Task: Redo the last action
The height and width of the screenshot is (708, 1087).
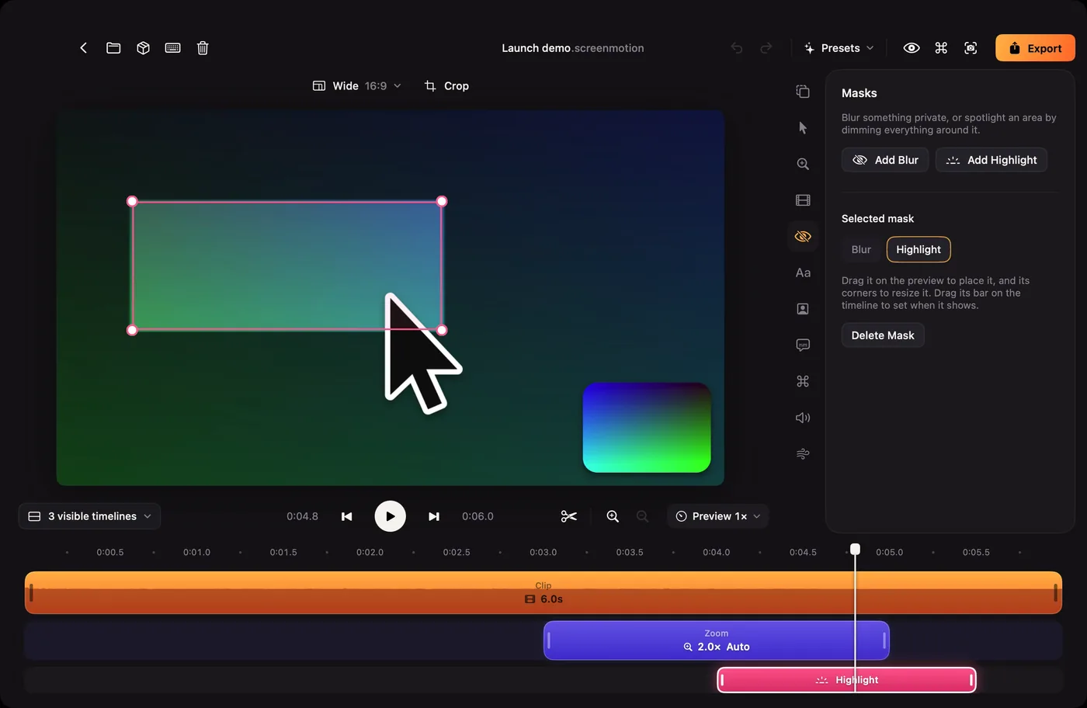Action: 766,48
